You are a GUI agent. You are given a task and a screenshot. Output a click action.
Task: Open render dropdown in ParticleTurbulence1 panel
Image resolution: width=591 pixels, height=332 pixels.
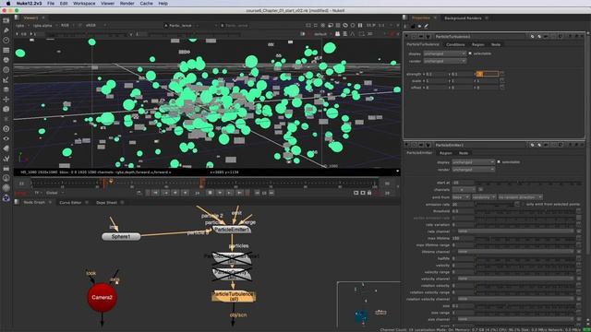(445, 61)
